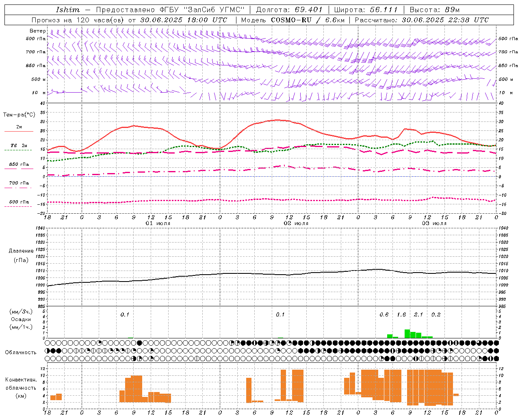Click the "Тем-ра(°C)" temperature panel label
This screenshot has width=520, height=416.
[x=19, y=115]
